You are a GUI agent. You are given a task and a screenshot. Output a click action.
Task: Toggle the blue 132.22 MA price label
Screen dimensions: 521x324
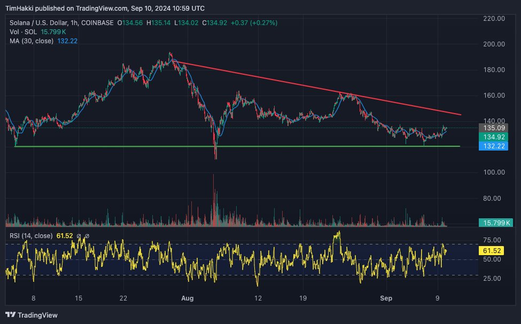coord(493,146)
